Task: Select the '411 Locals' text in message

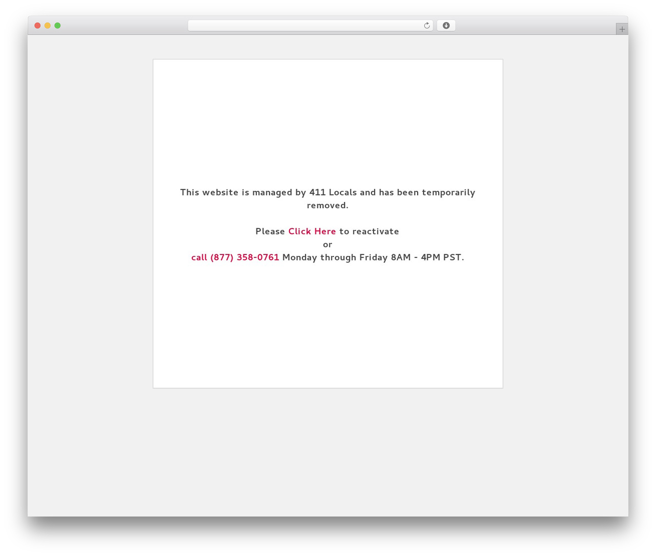Action: pyautogui.click(x=333, y=192)
